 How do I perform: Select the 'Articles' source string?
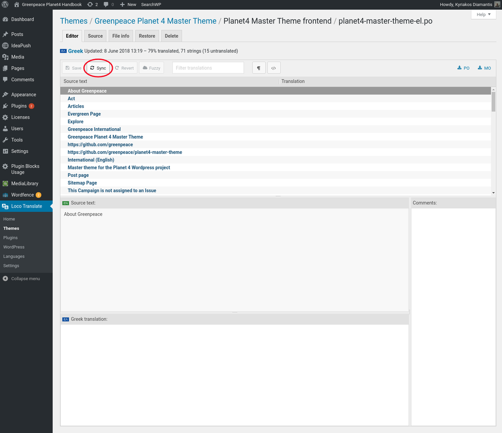(x=276, y=106)
